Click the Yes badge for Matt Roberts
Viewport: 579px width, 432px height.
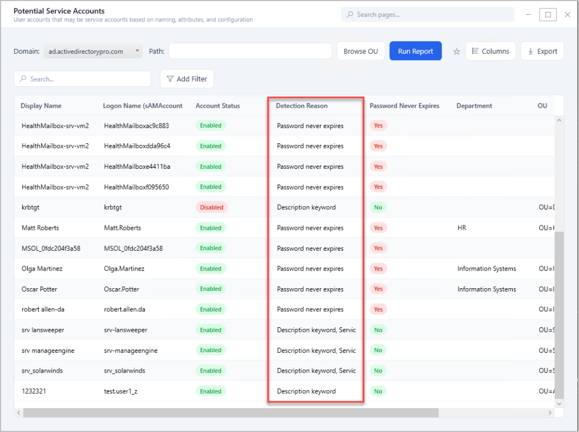(x=378, y=228)
